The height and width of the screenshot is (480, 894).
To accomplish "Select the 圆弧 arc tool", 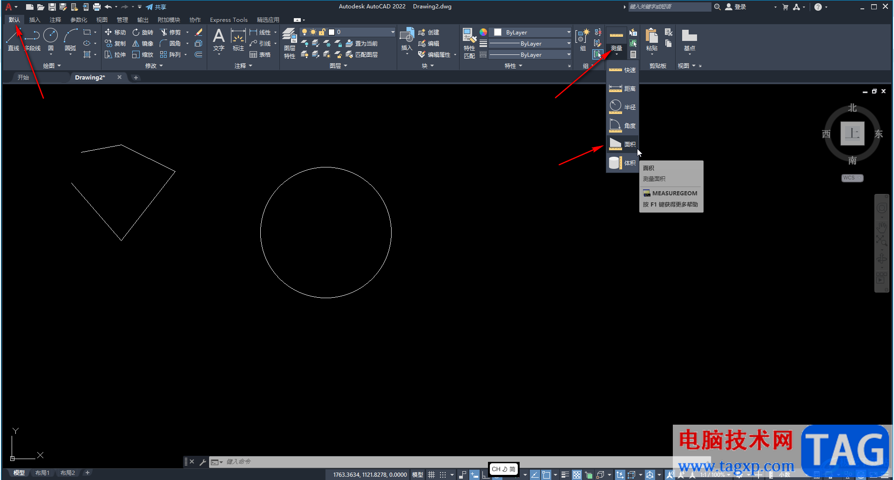I will point(70,40).
